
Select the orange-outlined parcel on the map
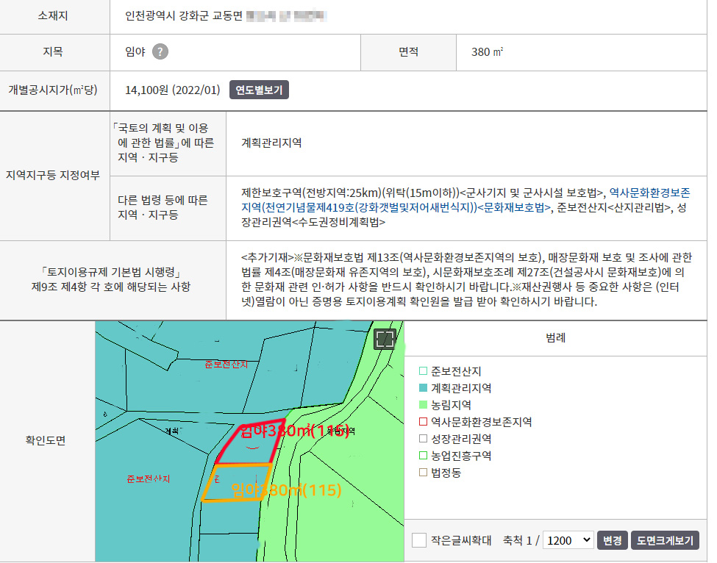click(237, 483)
